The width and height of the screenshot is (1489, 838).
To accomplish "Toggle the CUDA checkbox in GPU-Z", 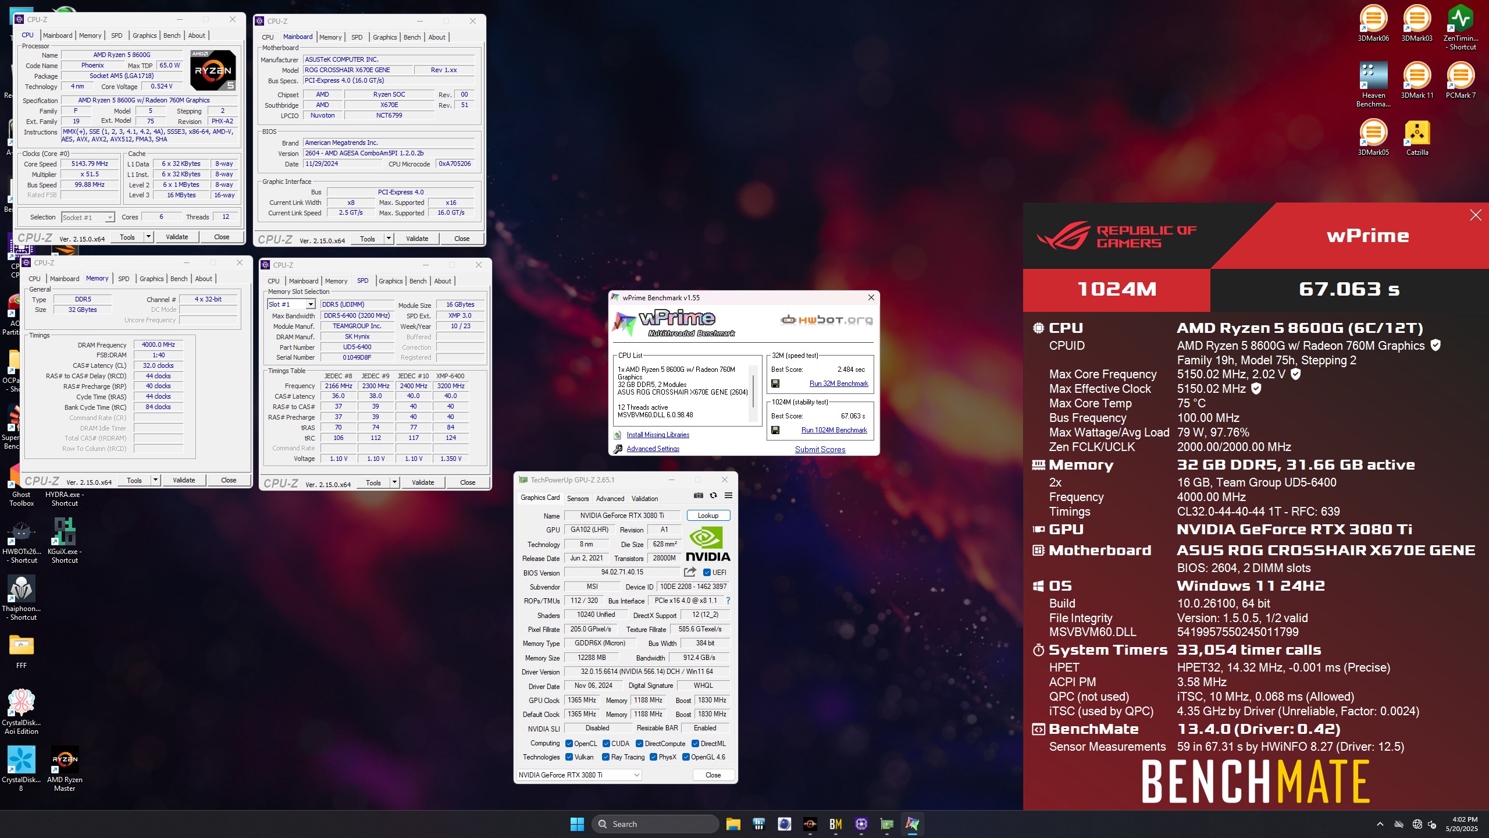I will tap(606, 743).
